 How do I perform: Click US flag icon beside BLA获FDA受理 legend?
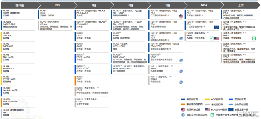[208, 110]
